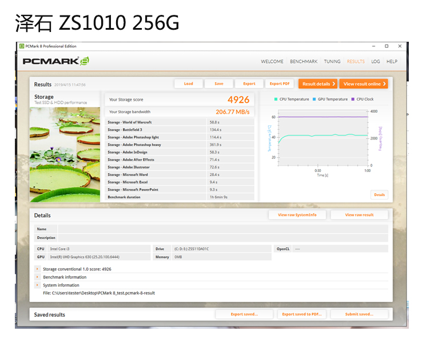Maximize the PCMark 8 window
426x339 pixels.
(387, 46)
